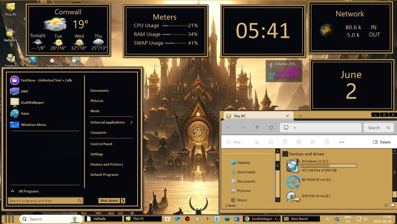Show hidden system tray icons
This screenshot has width=397, height=224.
pos(328,219)
